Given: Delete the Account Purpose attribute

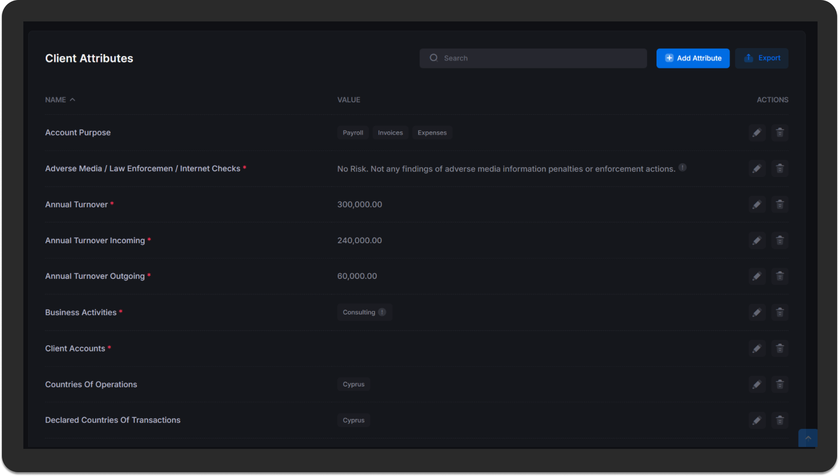Looking at the screenshot, I should (779, 133).
